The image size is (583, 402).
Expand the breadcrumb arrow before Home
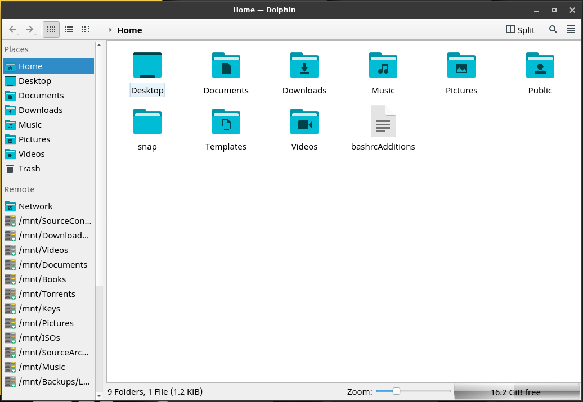tap(110, 30)
